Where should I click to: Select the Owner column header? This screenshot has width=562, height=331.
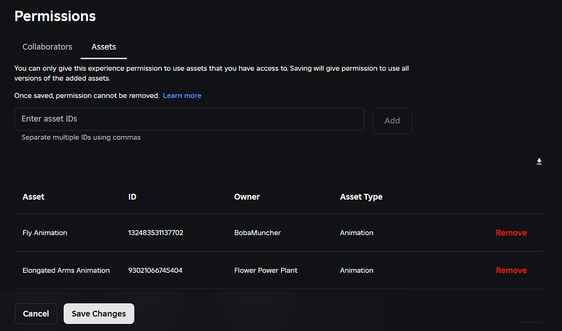click(x=247, y=197)
